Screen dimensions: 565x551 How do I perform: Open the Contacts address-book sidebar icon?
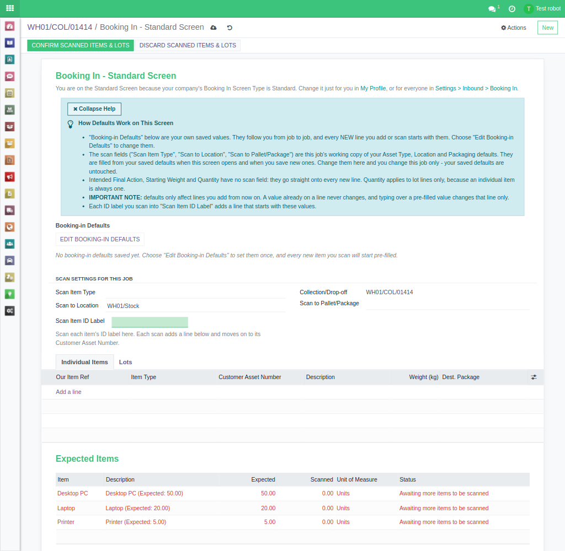click(x=10, y=60)
